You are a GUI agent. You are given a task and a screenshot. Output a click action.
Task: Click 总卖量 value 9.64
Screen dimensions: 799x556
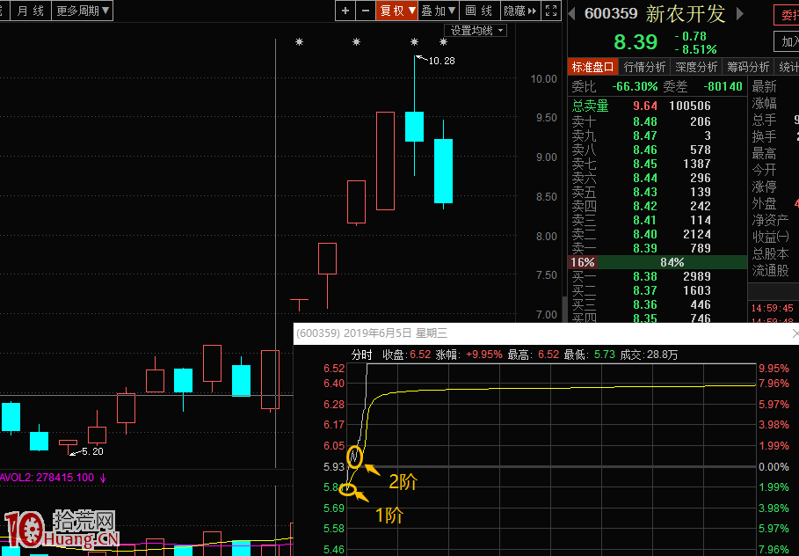pyautogui.click(x=644, y=106)
